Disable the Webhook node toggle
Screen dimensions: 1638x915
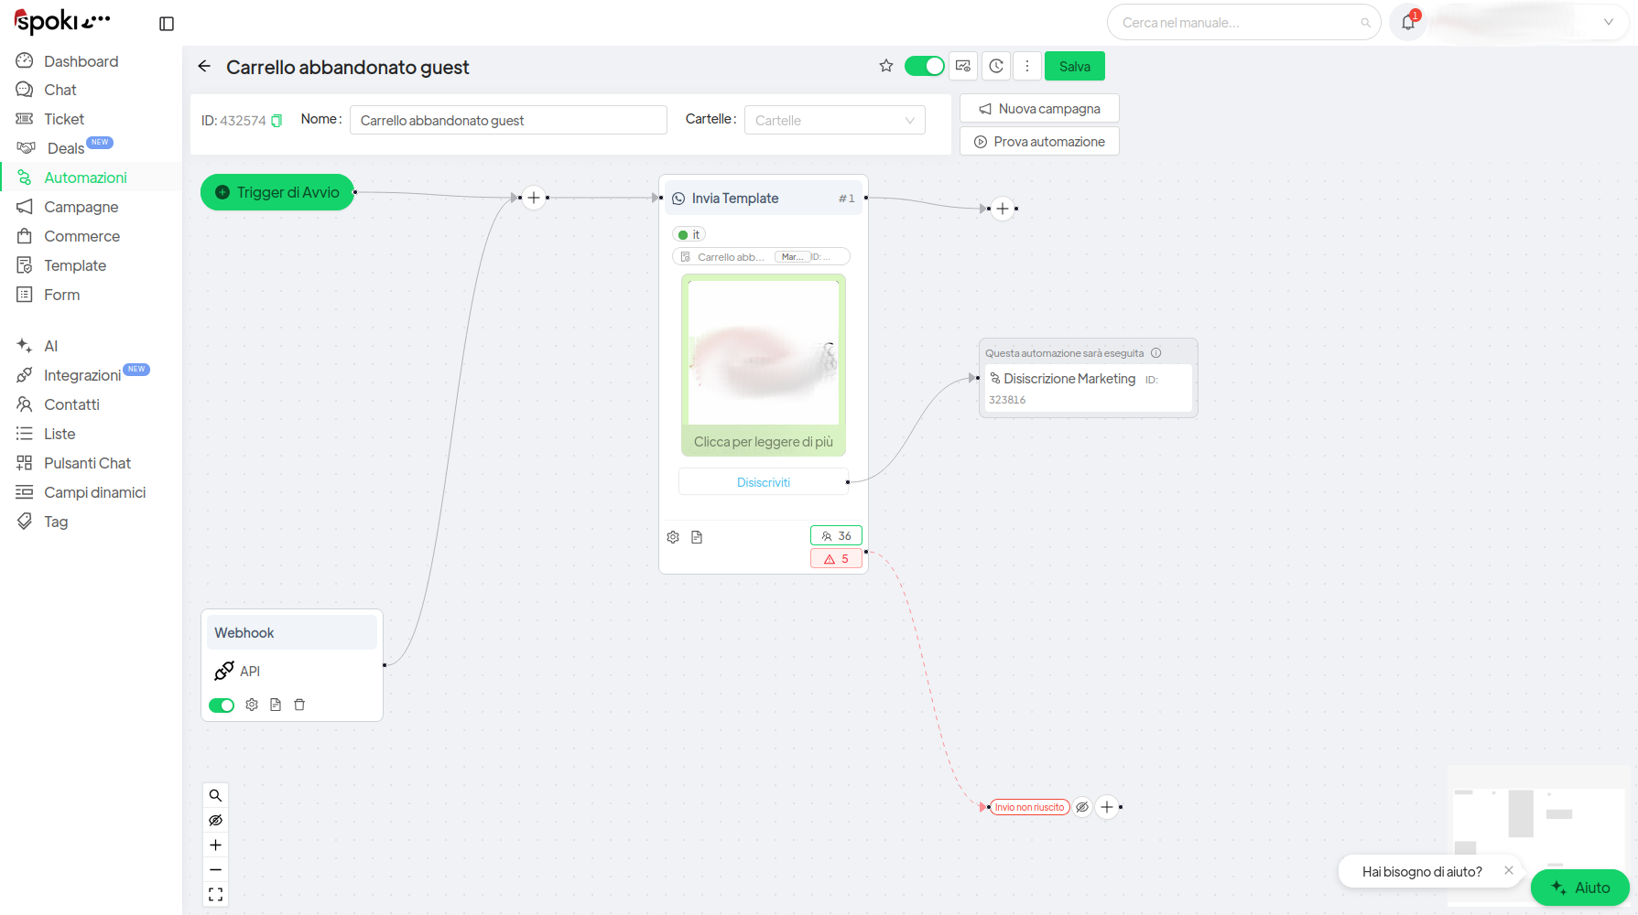[x=222, y=705]
